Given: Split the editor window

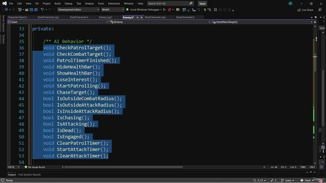Looking at the screenshot, I should tap(315, 22).
